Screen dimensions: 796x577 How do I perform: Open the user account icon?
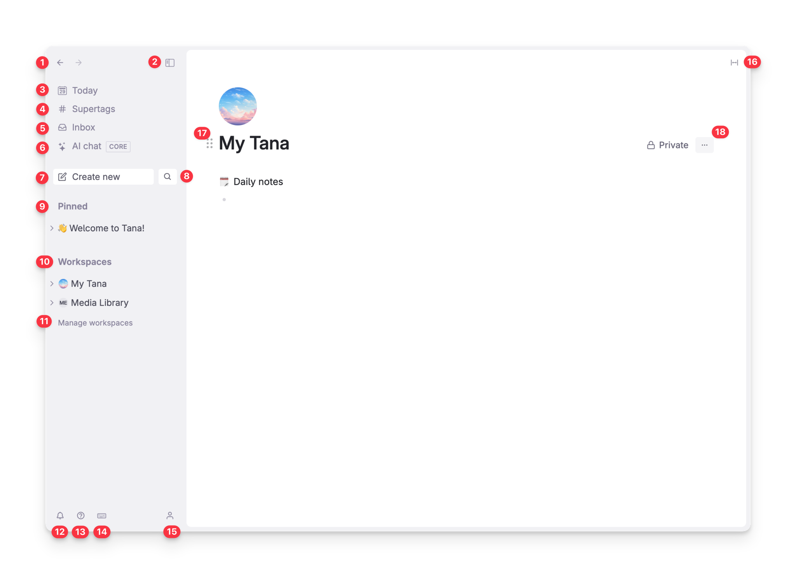click(x=170, y=516)
